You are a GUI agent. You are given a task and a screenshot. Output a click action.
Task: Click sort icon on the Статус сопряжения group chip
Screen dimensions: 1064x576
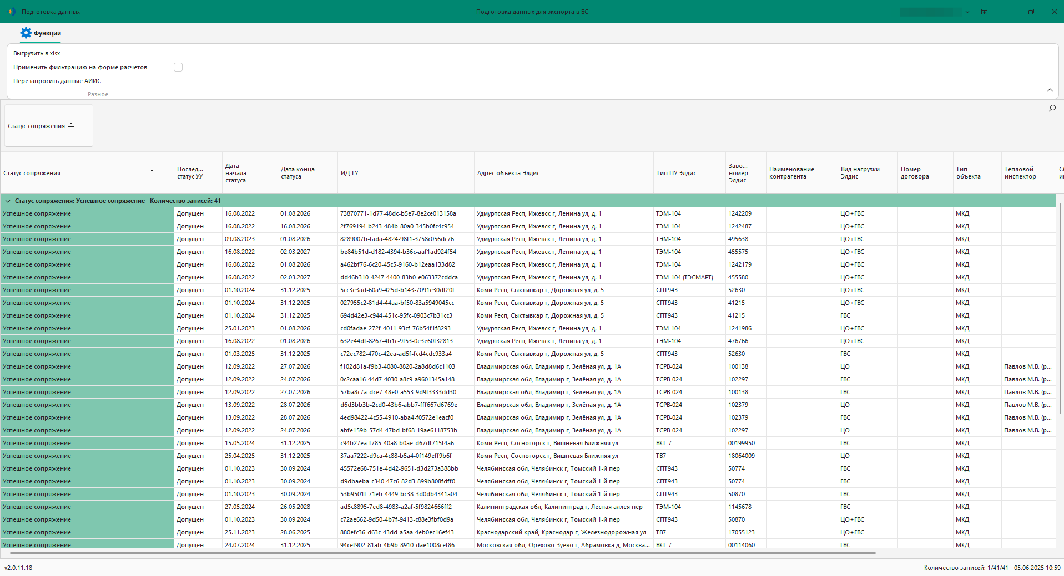coord(71,126)
